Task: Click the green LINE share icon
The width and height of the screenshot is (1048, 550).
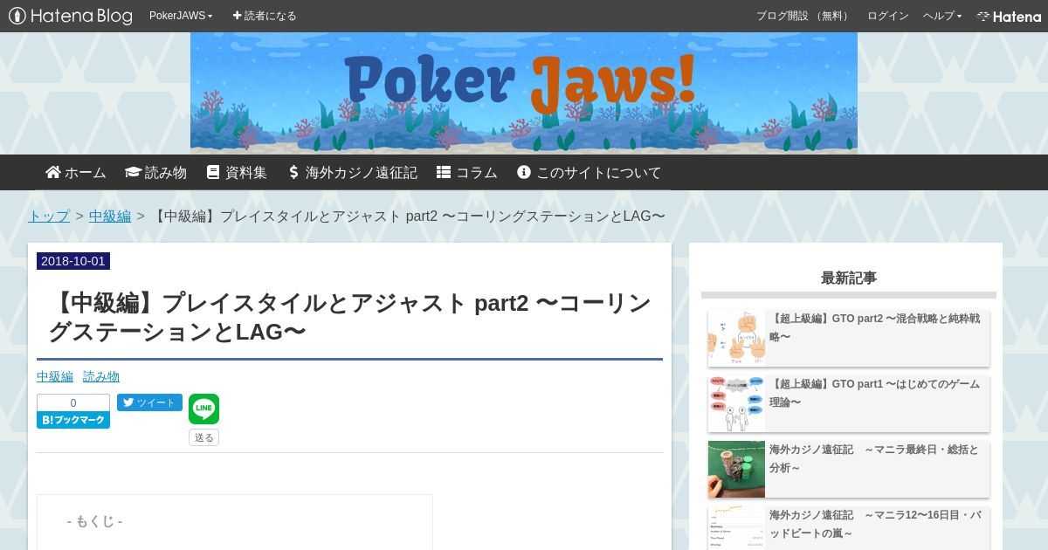Action: point(203,409)
